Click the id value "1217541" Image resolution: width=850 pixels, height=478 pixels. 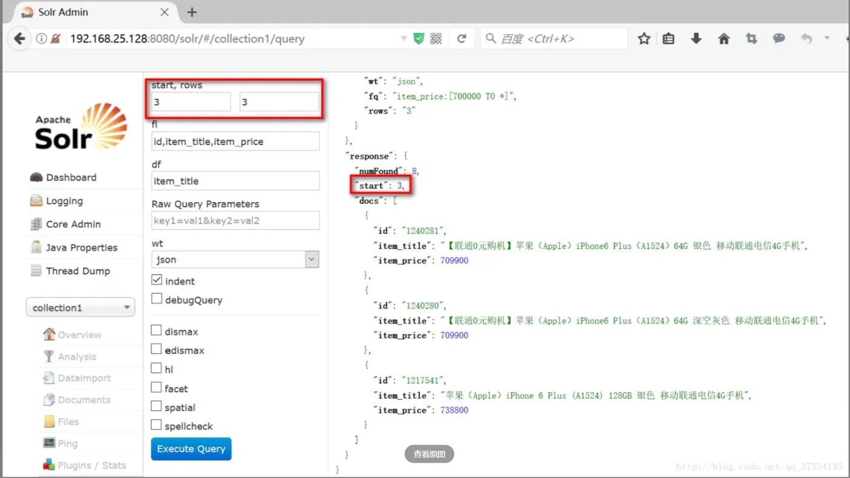point(423,381)
